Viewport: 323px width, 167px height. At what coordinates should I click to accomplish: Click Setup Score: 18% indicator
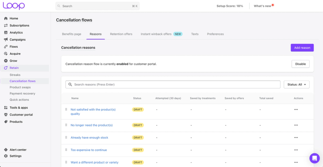[230, 6]
